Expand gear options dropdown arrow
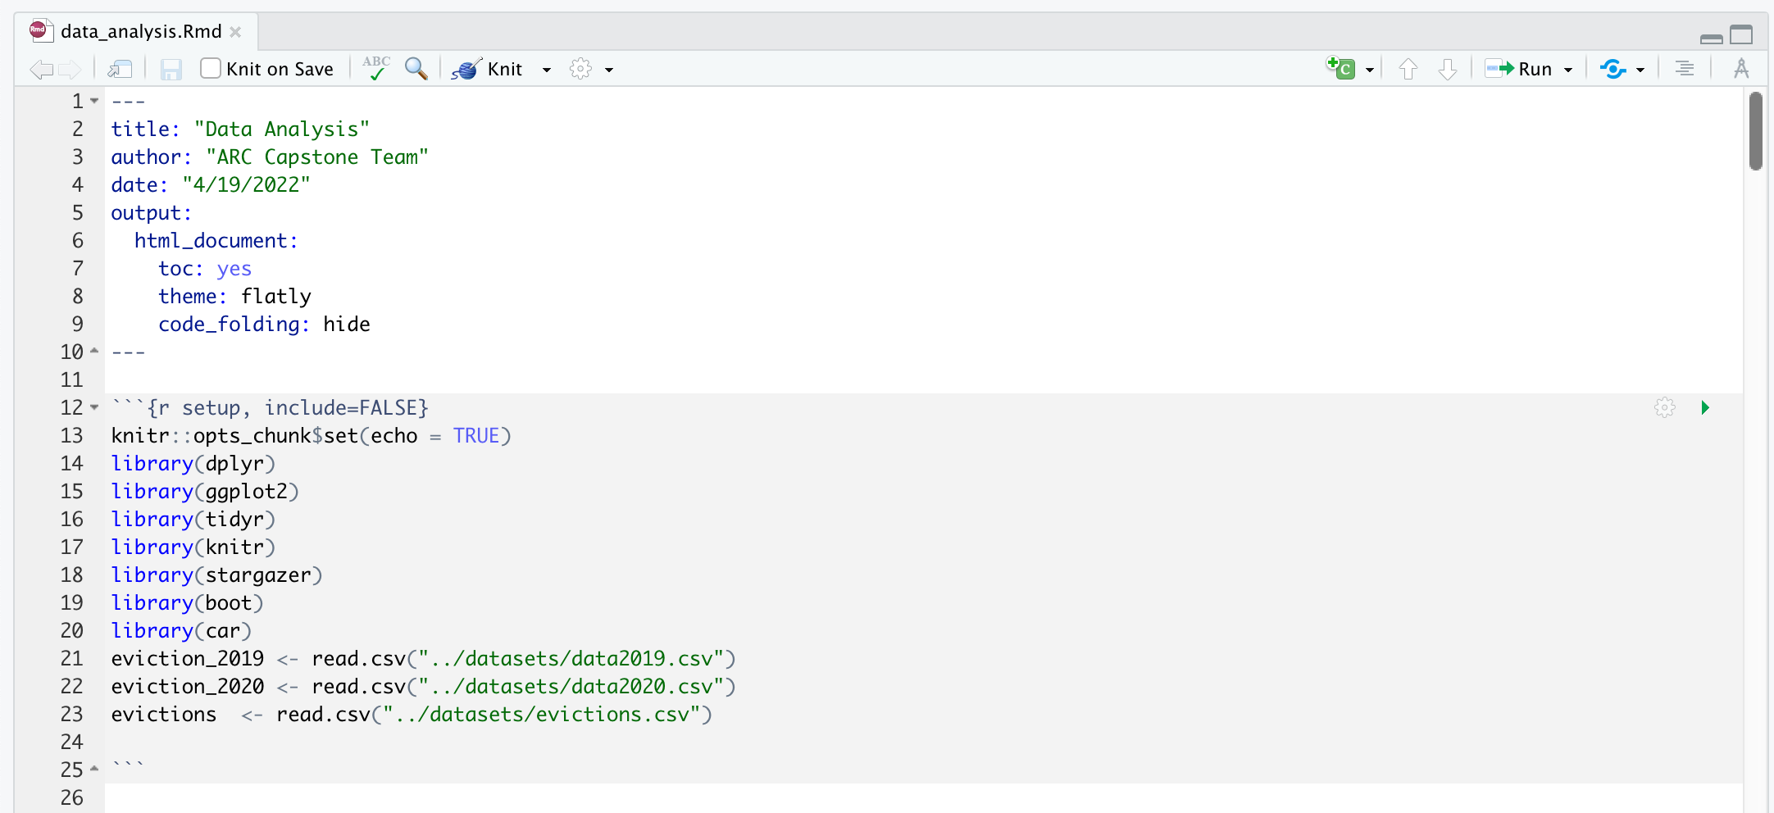1774x813 pixels. pyautogui.click(x=609, y=70)
